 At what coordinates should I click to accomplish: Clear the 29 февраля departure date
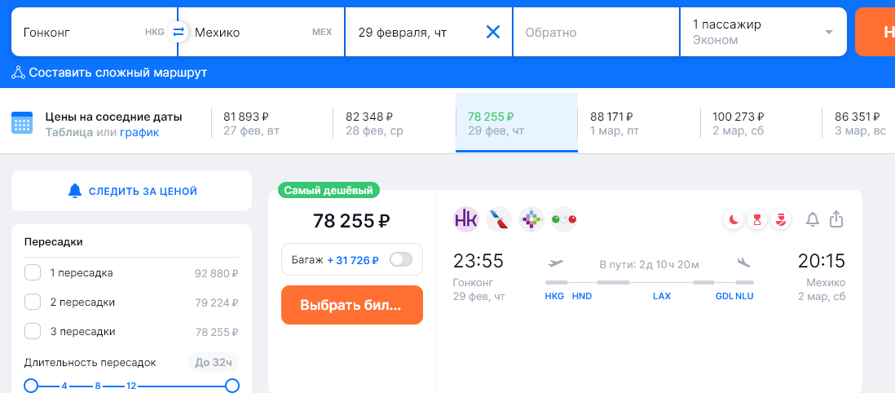pyautogui.click(x=492, y=32)
